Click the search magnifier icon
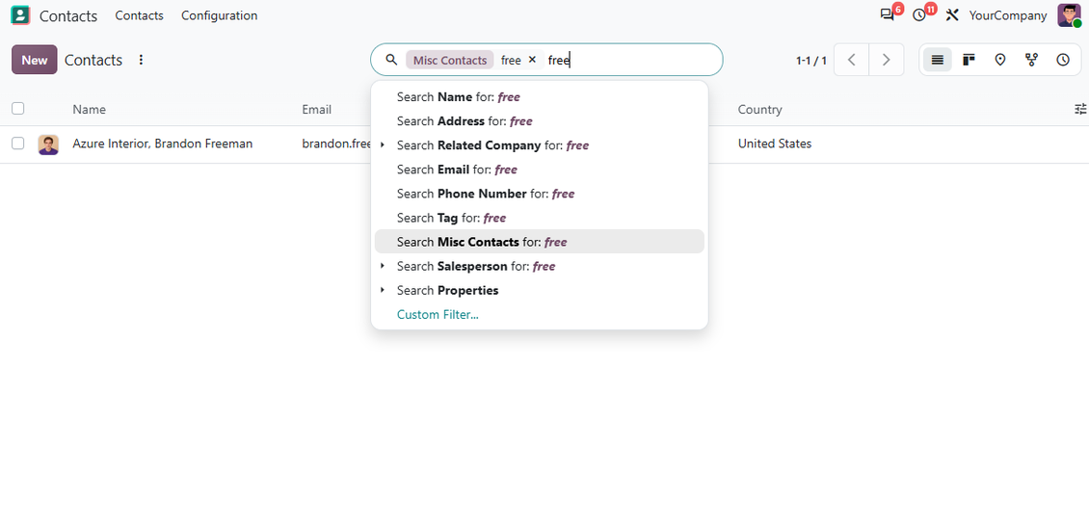This screenshot has width=1089, height=522. coord(391,60)
